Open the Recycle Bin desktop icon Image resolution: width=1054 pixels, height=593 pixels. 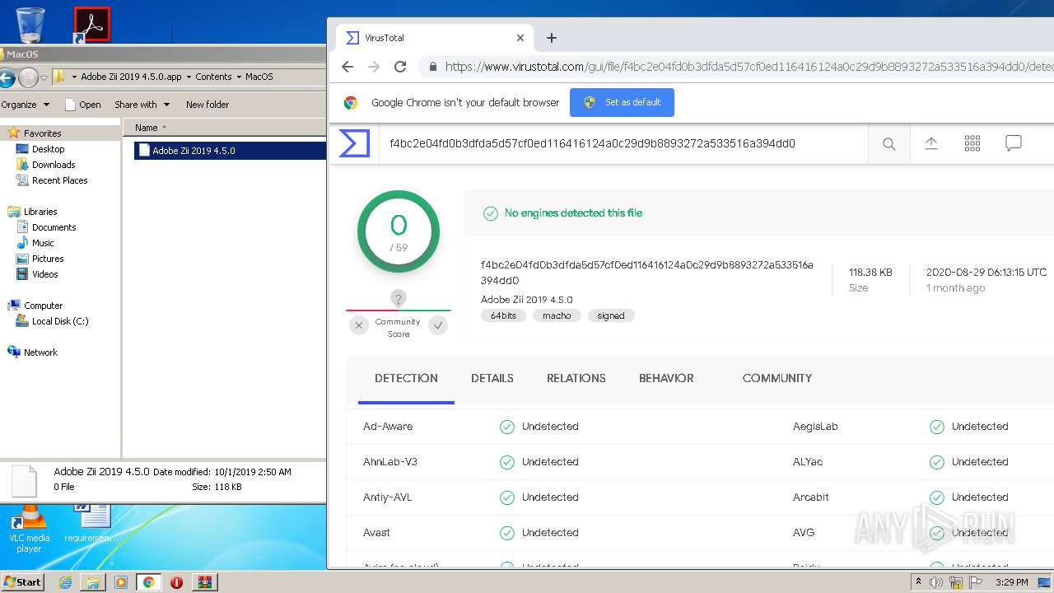click(x=30, y=24)
